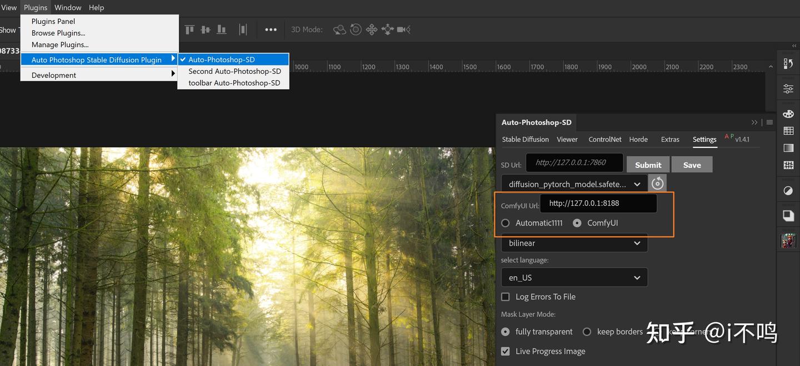Click the refresh models icon

pos(657,183)
